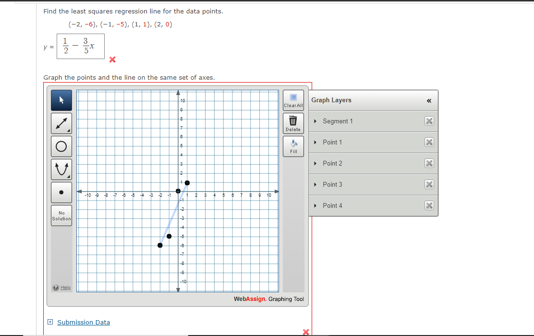
Task: Select the pointer arrow tool
Action: tap(61, 100)
